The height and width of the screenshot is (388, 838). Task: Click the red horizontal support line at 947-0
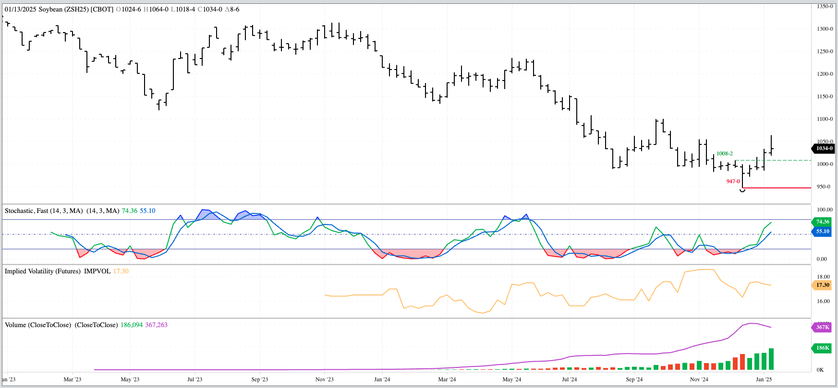(778, 188)
